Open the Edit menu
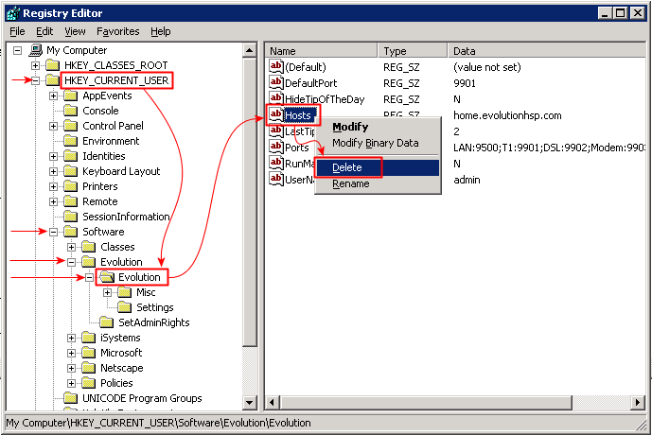 [44, 31]
